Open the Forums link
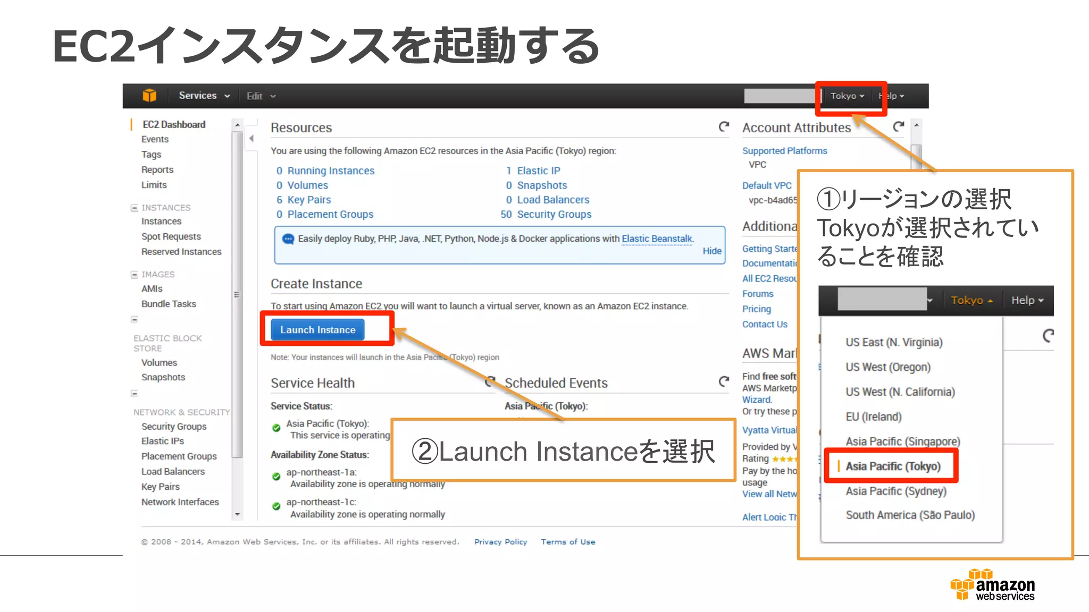Image resolution: width=1089 pixels, height=612 pixels. [x=758, y=294]
